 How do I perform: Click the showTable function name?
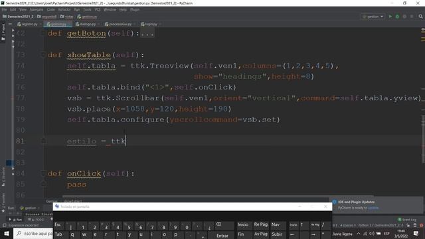click(89, 55)
